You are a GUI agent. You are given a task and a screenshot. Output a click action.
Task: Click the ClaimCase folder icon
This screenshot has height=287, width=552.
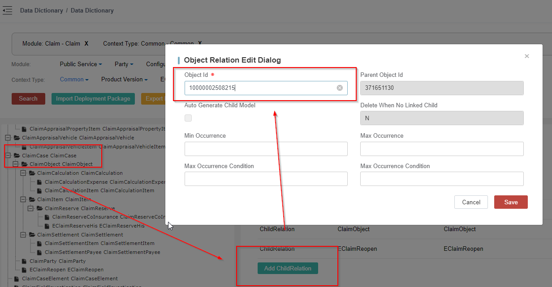coord(17,156)
